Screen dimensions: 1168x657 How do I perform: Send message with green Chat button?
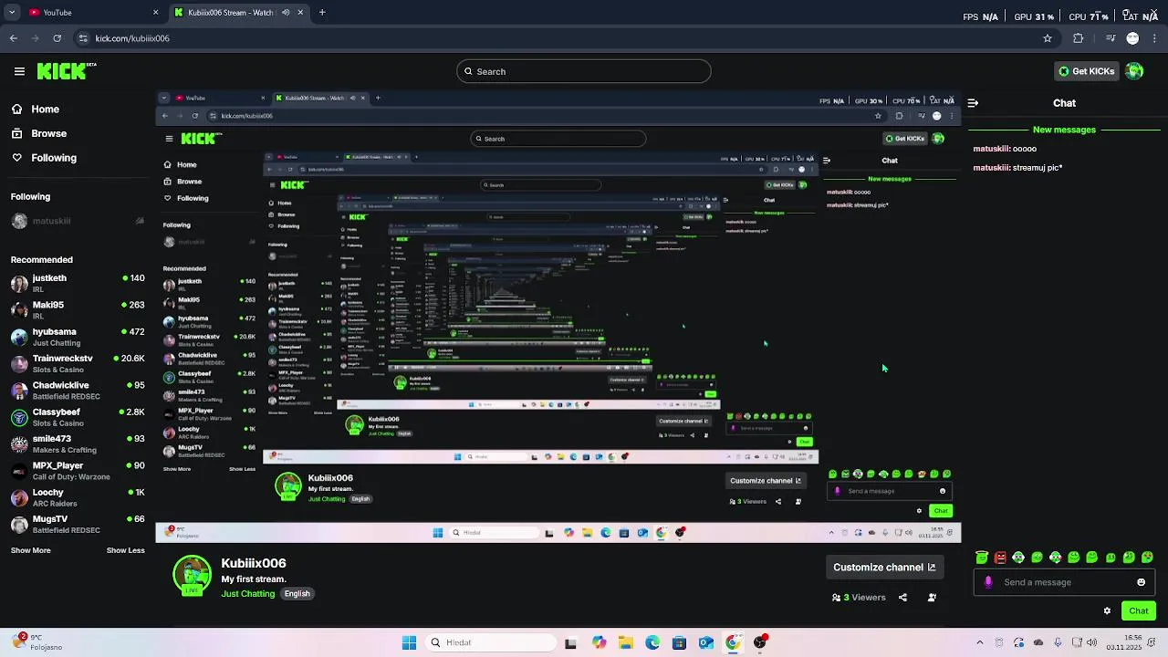tap(1139, 610)
